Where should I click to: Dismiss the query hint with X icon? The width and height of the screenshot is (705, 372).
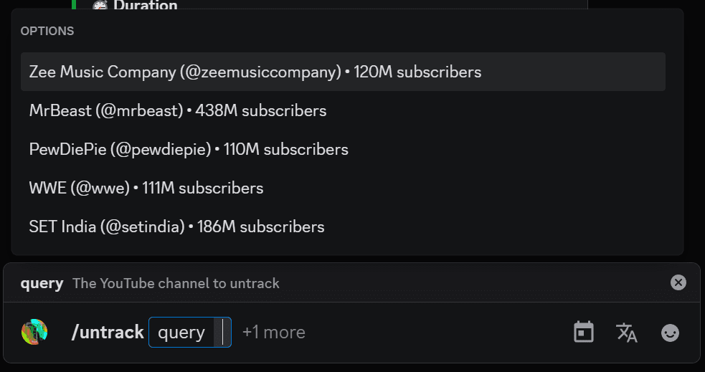click(678, 282)
